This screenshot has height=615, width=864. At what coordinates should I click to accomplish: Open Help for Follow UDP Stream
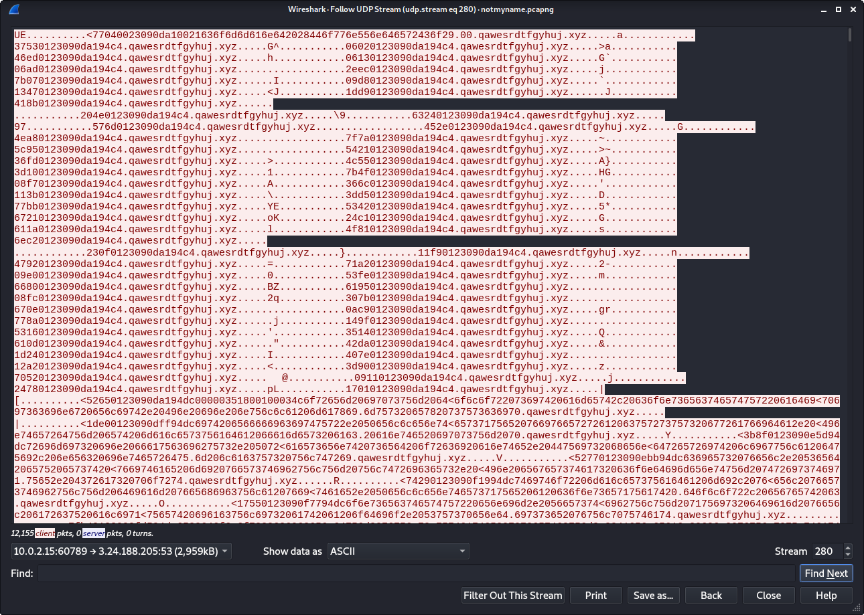(x=826, y=596)
